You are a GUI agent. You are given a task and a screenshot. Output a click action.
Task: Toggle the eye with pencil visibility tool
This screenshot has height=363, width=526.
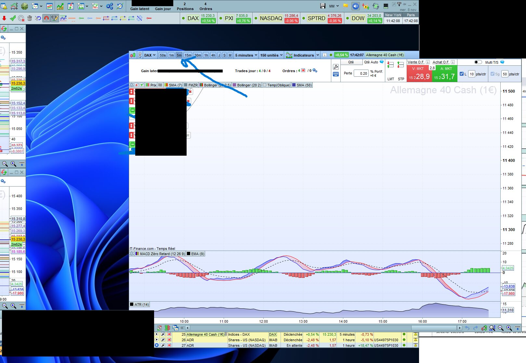[55, 18]
